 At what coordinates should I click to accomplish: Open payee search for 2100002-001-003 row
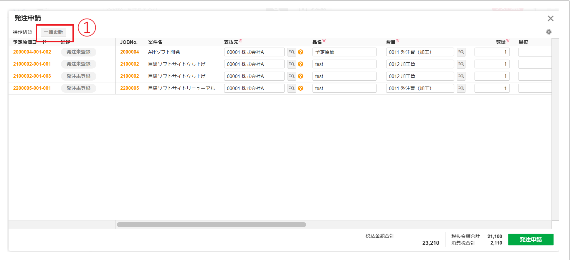pyautogui.click(x=292, y=76)
